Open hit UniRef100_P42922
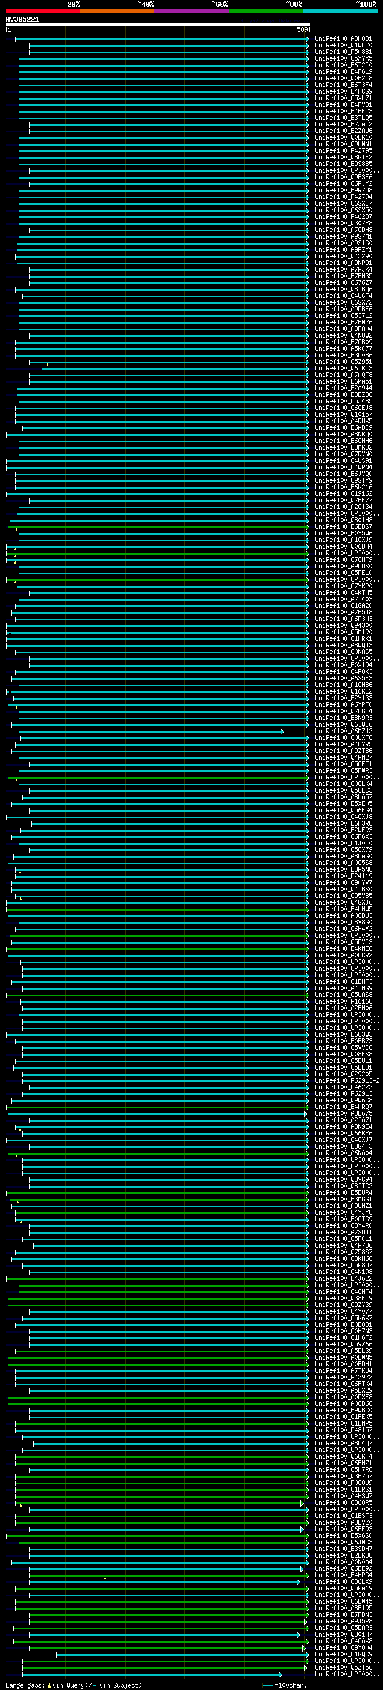The width and height of the screenshot is (383, 1690). [x=344, y=1378]
